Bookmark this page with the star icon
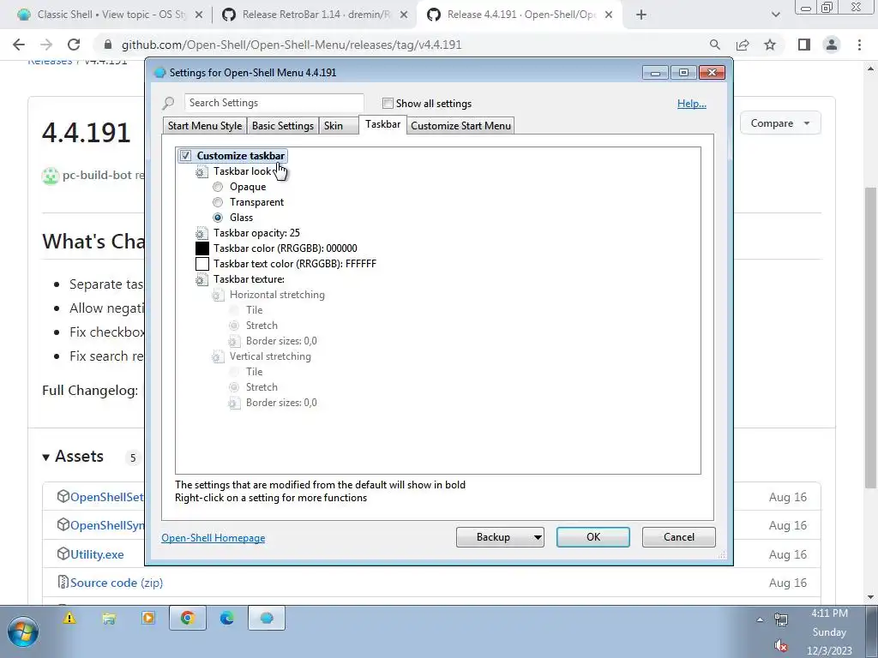Viewport: 878px width, 658px height. (x=770, y=45)
